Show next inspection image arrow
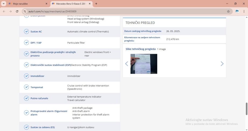 (222, 63)
